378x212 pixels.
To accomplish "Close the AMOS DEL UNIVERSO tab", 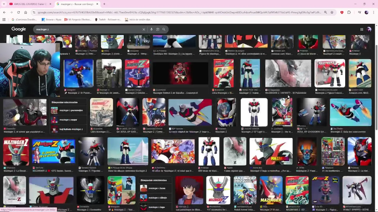I will click(50, 4).
